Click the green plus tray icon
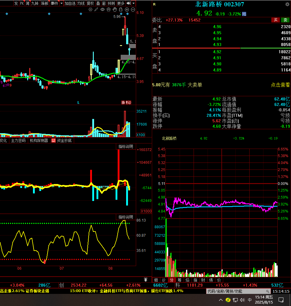291x306 pixels. pos(228,300)
